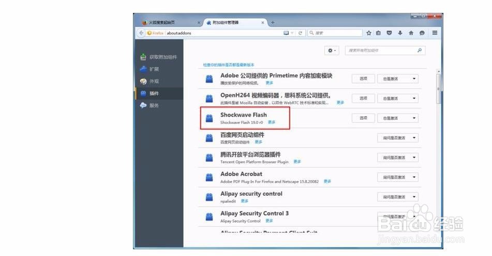
Task: Click 更多 link under OpenH264
Action: coord(340,103)
